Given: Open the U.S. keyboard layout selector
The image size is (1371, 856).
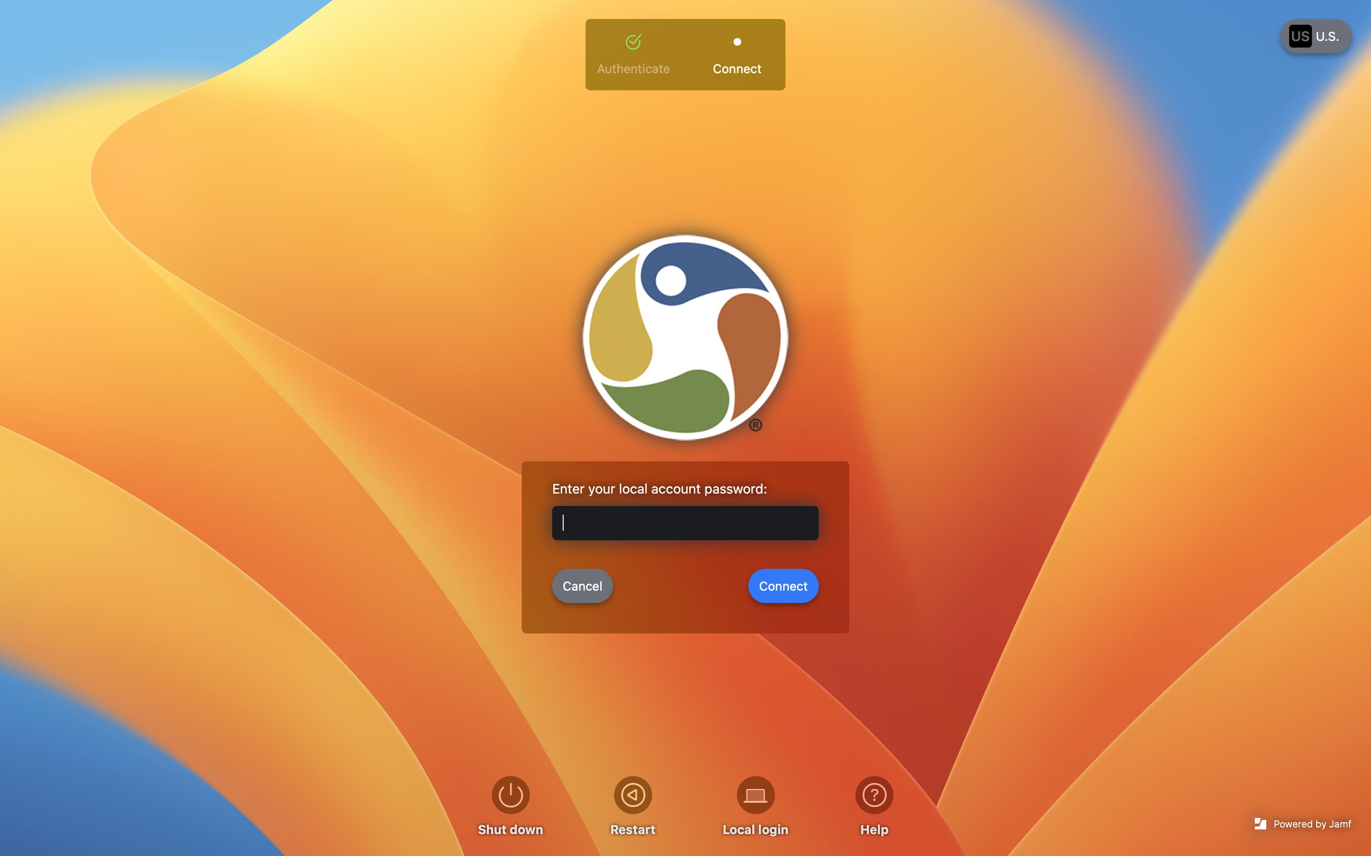Looking at the screenshot, I should [x=1327, y=37].
